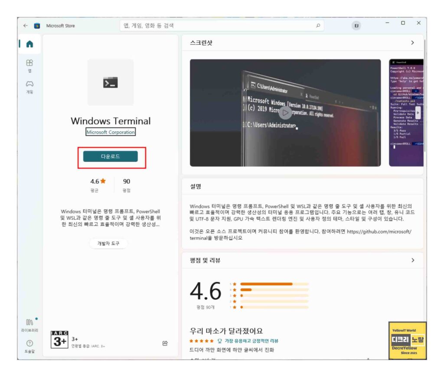This screenshot has width=444, height=377.
Task: Open the Microsoft Corporation publisher link
Action: click(x=111, y=132)
